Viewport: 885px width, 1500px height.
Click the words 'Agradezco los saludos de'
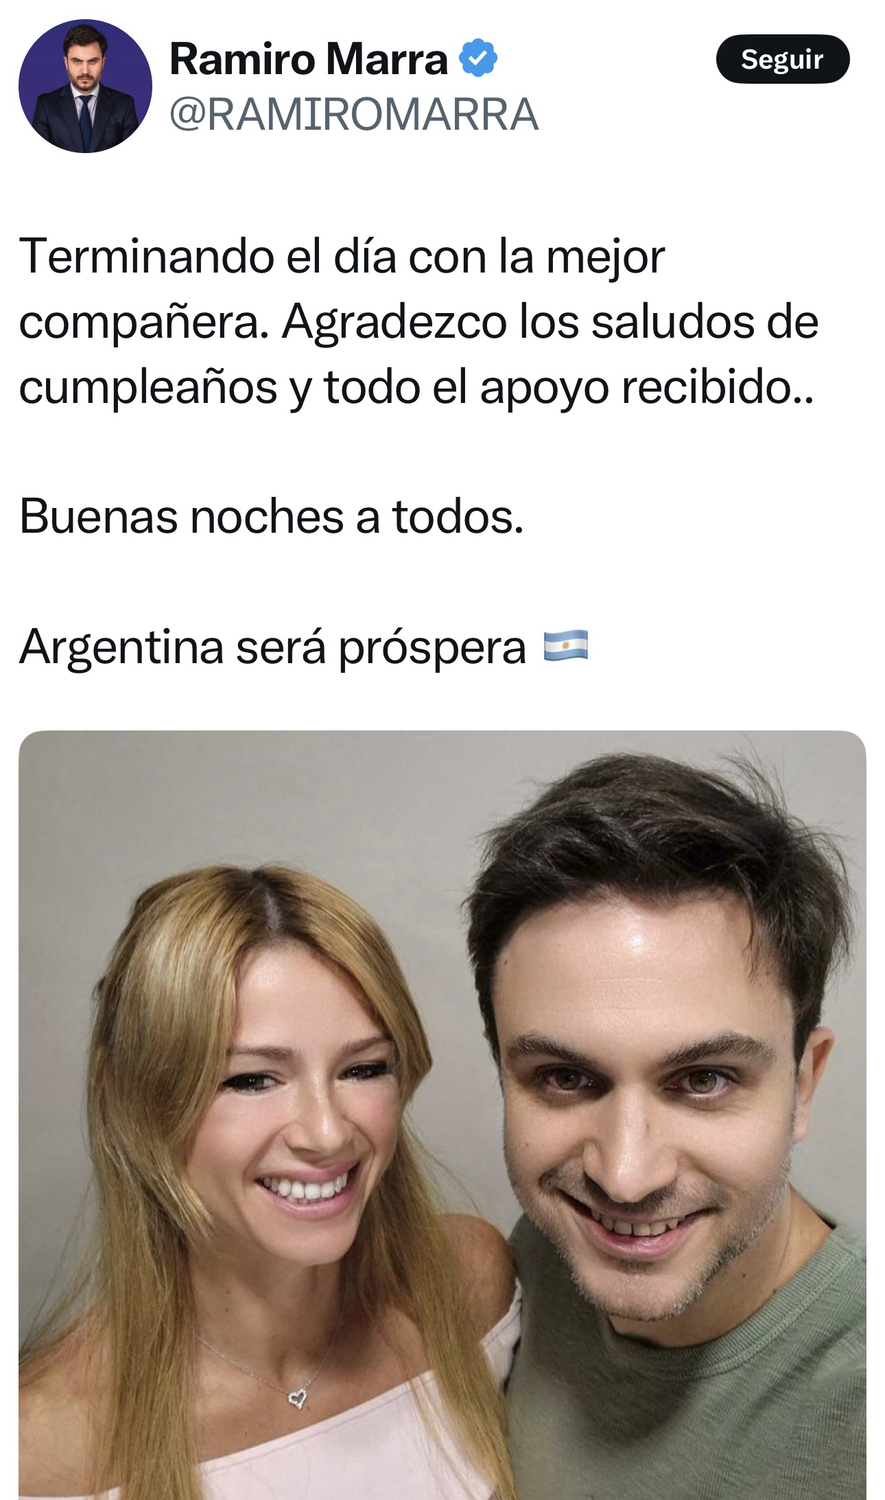pos(550,323)
